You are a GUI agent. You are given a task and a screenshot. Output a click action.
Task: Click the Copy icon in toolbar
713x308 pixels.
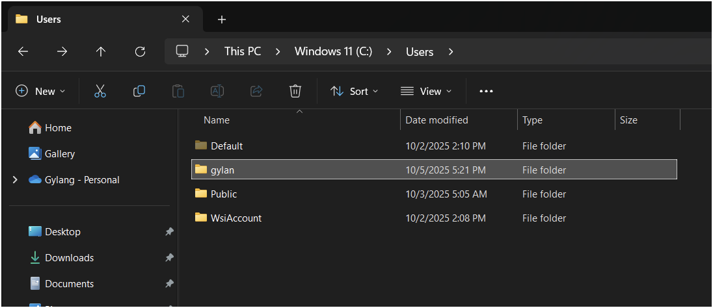click(139, 91)
